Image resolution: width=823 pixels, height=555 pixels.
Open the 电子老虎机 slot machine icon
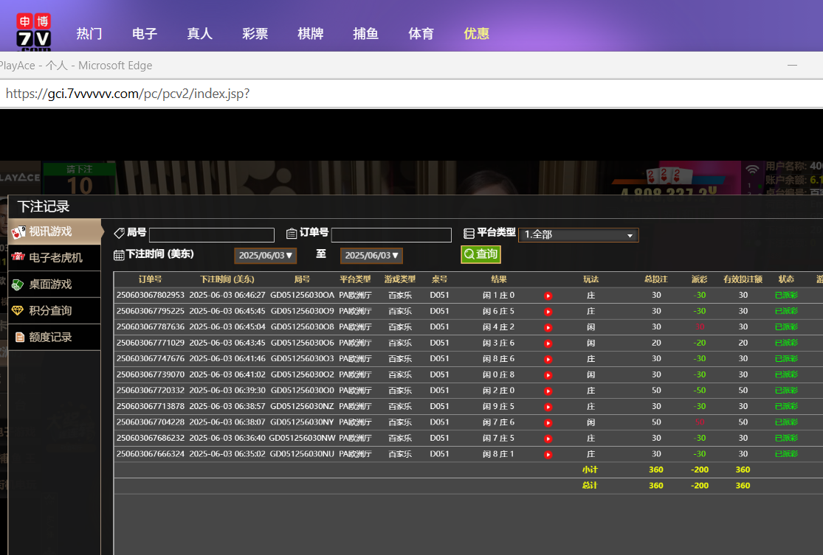(18, 258)
